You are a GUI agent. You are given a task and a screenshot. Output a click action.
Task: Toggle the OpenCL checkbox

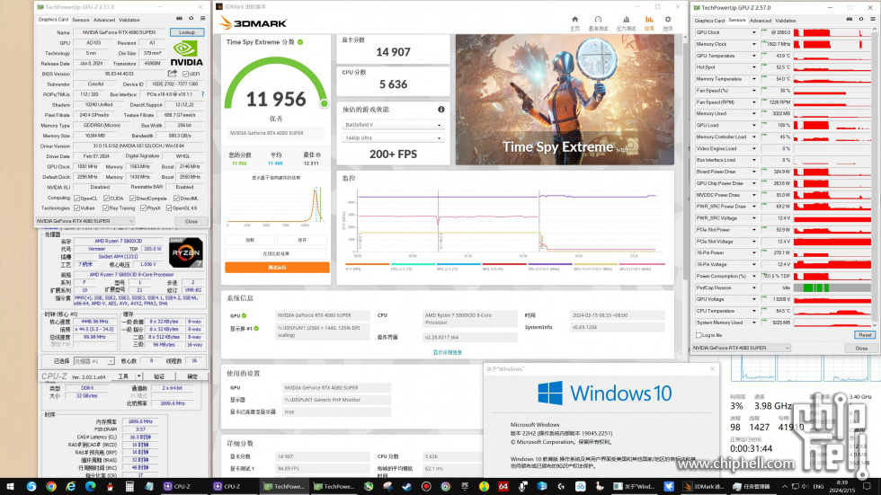point(77,199)
